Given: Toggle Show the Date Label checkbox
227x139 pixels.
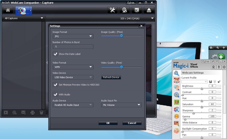Looking at the screenshot, I should pyautogui.click(x=55, y=54).
